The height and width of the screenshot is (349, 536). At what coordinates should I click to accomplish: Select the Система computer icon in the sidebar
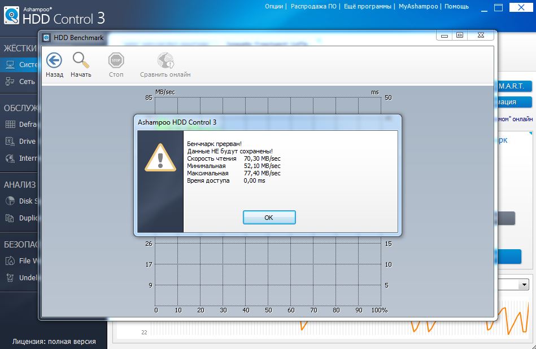tap(10, 64)
